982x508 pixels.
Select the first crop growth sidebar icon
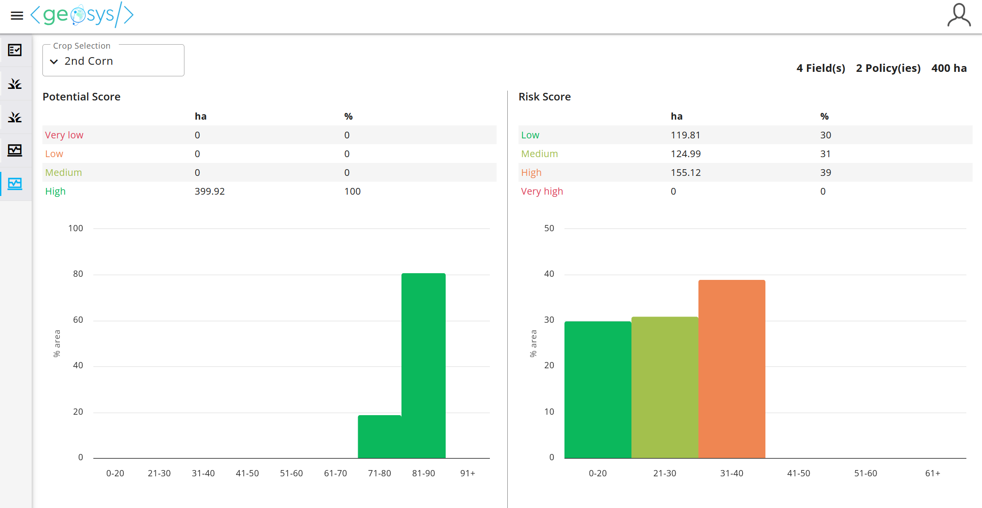(x=15, y=83)
